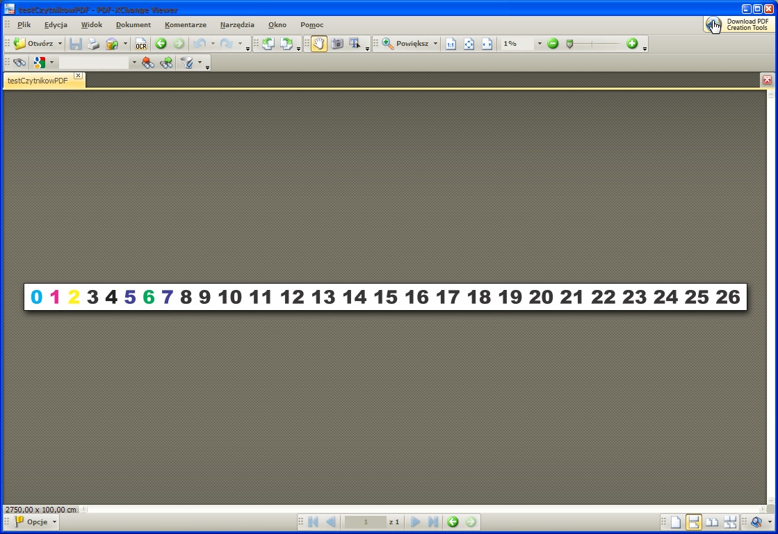The height and width of the screenshot is (534, 778).
Task: Select the Snapshot camera tool
Action: click(x=337, y=44)
